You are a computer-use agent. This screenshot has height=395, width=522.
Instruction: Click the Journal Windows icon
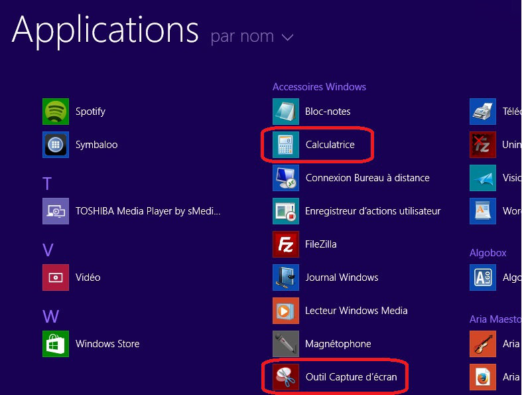point(286,277)
